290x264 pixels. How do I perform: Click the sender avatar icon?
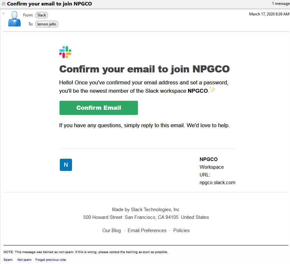click(x=14, y=19)
